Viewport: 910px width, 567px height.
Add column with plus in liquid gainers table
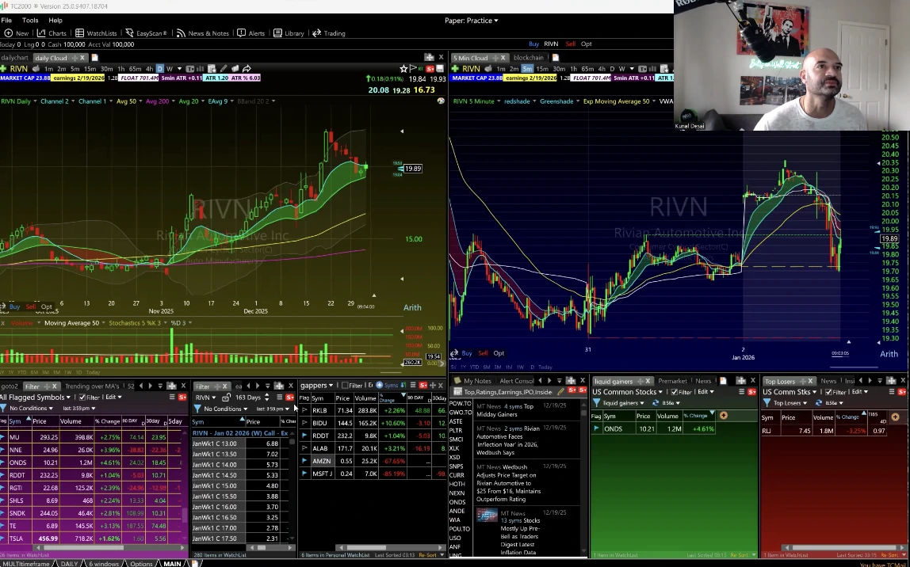tap(723, 415)
